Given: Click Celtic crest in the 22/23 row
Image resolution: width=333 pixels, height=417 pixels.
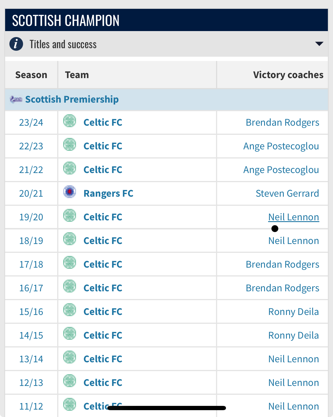Looking at the screenshot, I should (69, 145).
